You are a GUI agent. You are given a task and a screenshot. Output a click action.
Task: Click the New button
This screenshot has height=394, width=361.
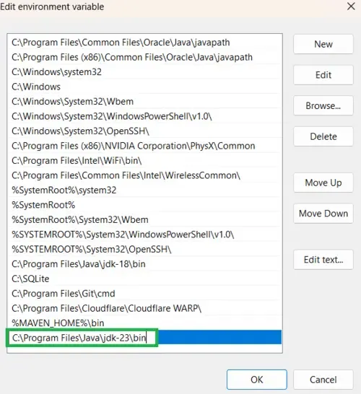pos(323,44)
